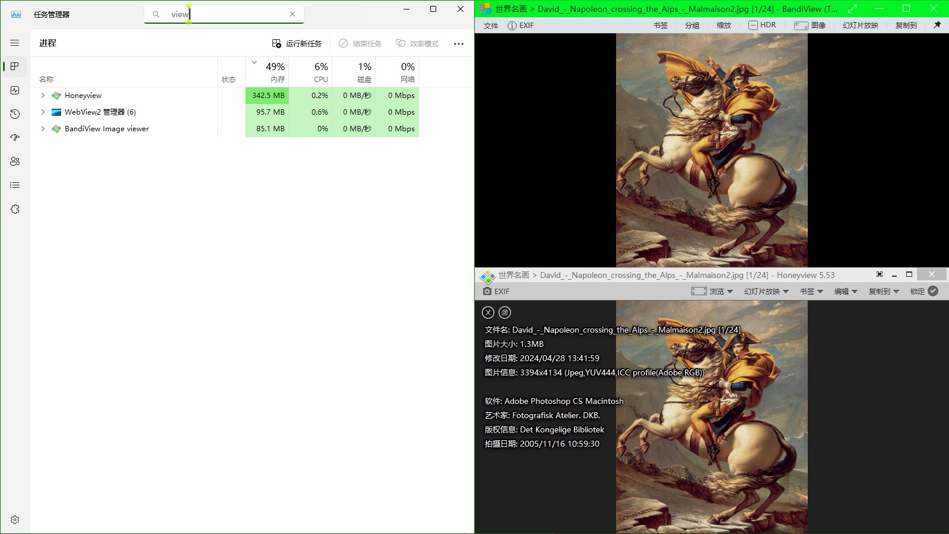Sort by the CPU column header

tap(310, 72)
